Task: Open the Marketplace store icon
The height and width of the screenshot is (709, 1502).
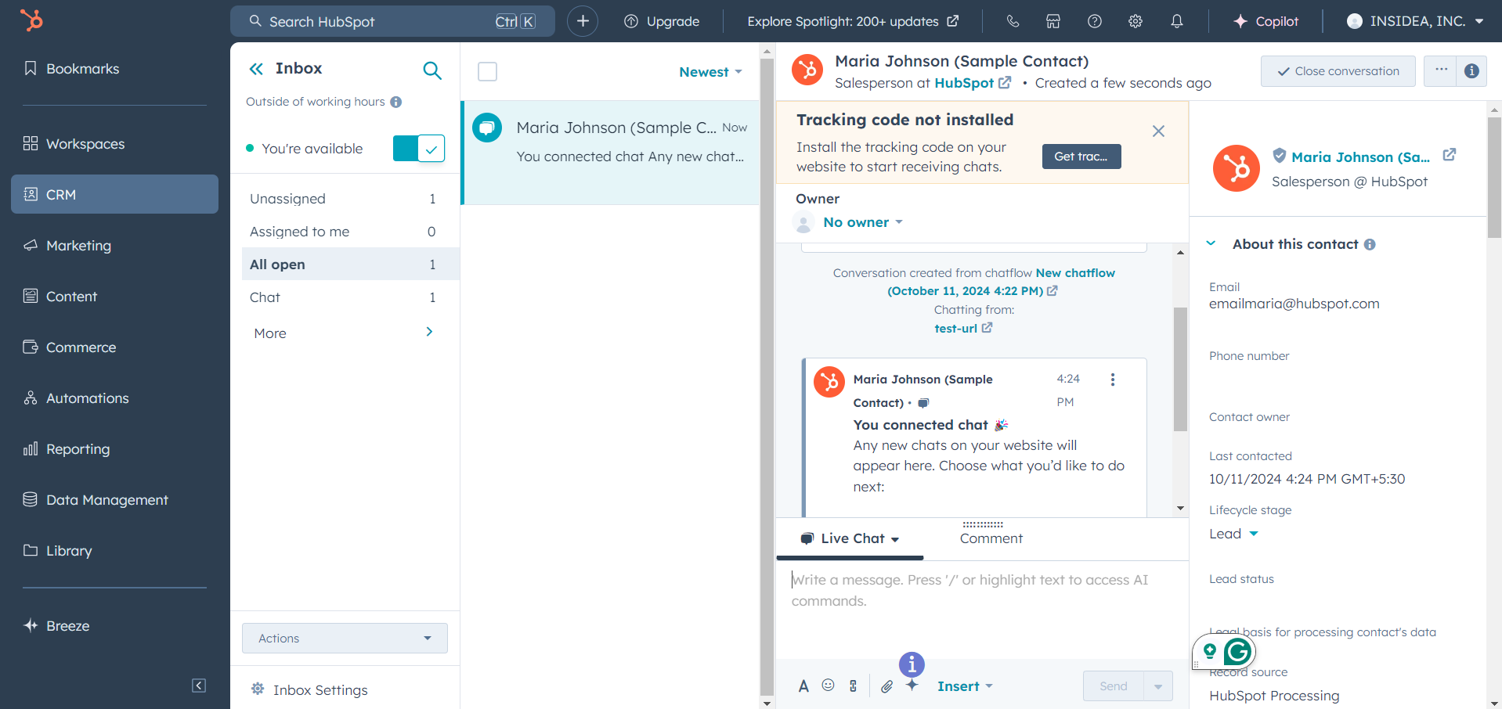Action: [x=1053, y=21]
